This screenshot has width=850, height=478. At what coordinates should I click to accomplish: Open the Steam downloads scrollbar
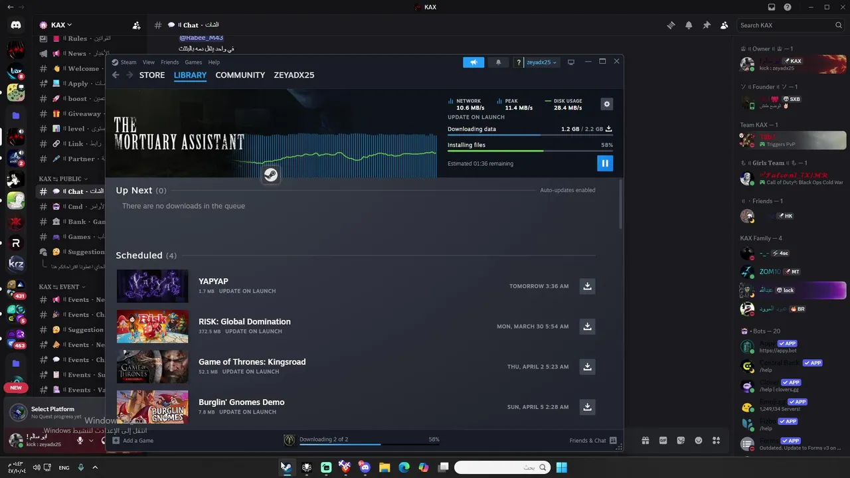621,204
